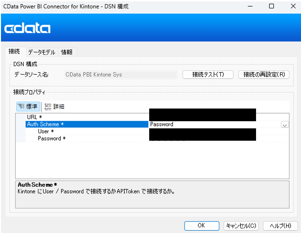Open the Auth Scheme dropdown arrow

click(x=285, y=124)
